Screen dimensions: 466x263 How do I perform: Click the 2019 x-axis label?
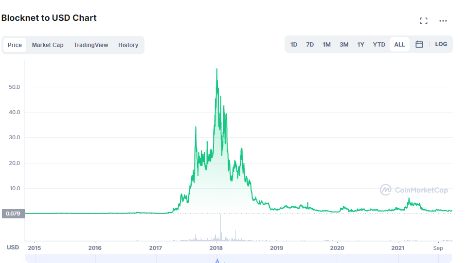click(x=276, y=248)
